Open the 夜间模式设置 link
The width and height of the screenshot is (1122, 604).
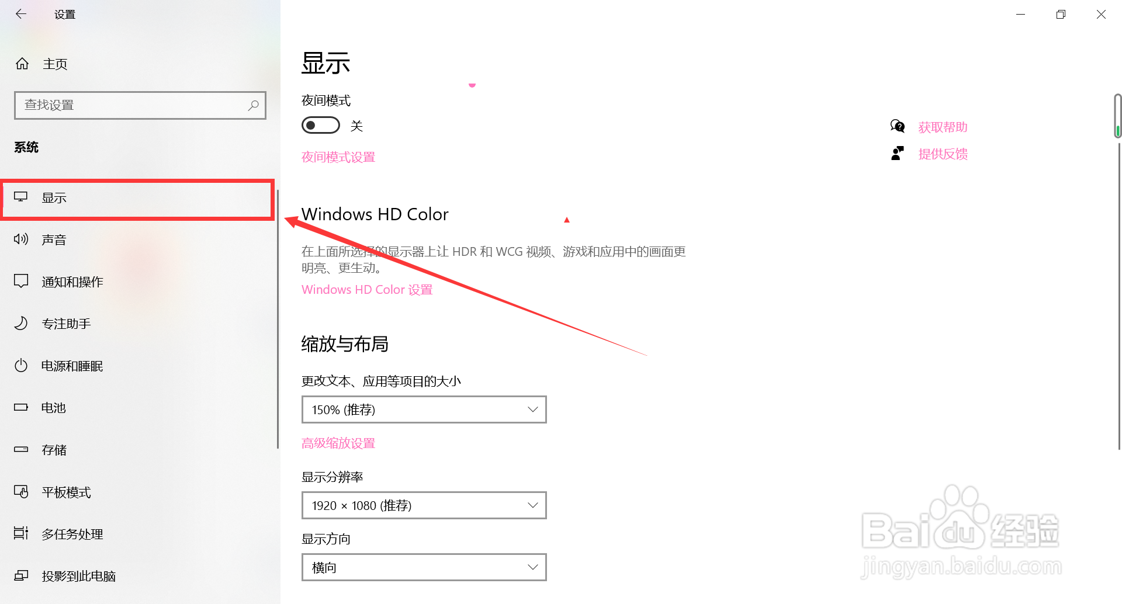coord(338,157)
